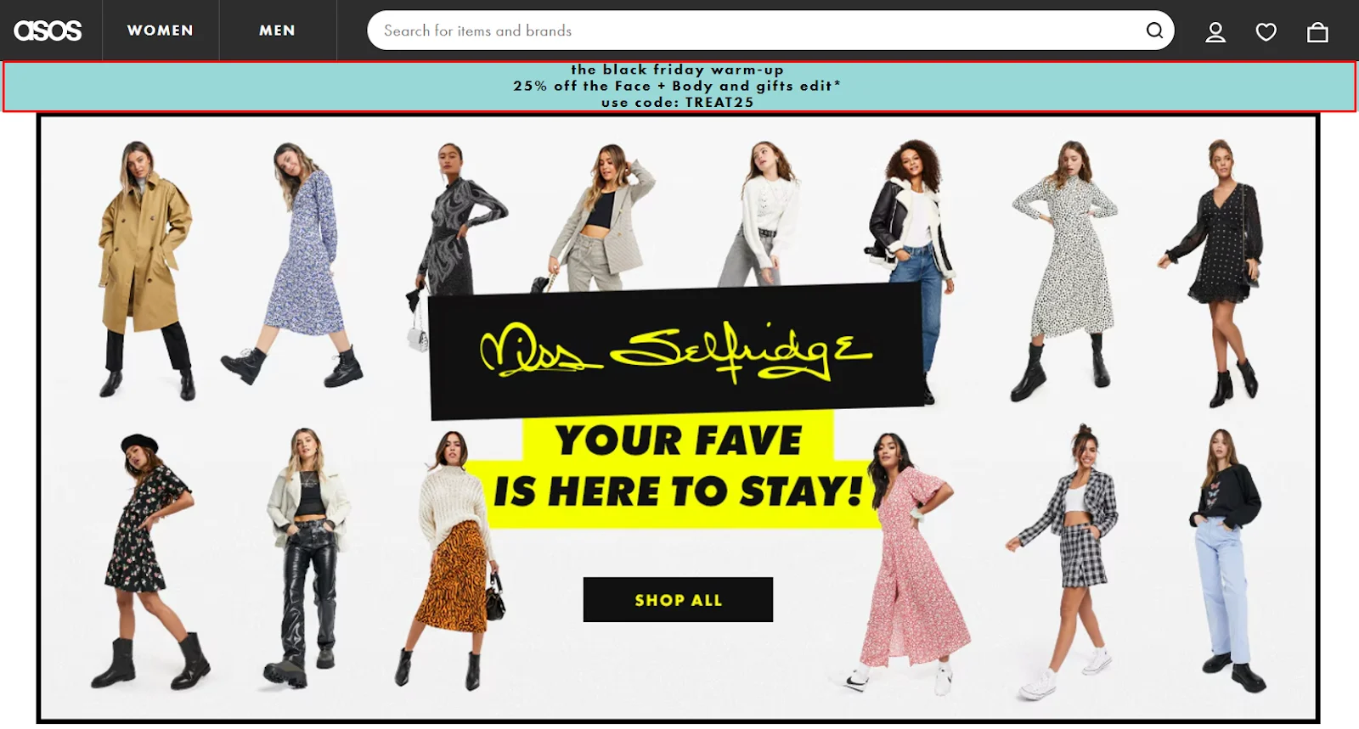The height and width of the screenshot is (729, 1359).
Task: Click the model in black leather trousers
Action: pyautogui.click(x=307, y=556)
